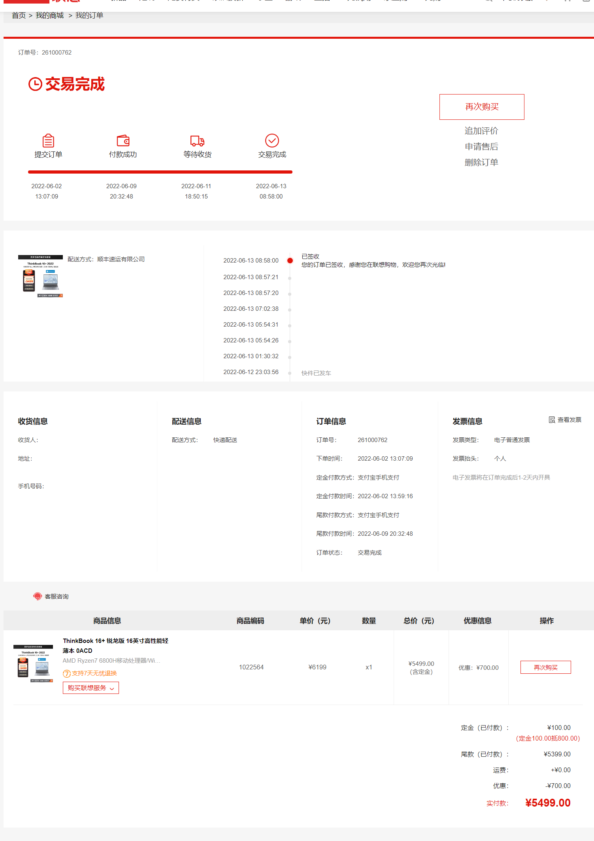Click unit price ¥6199
Viewport: 594px width, 841px height.
click(x=317, y=667)
